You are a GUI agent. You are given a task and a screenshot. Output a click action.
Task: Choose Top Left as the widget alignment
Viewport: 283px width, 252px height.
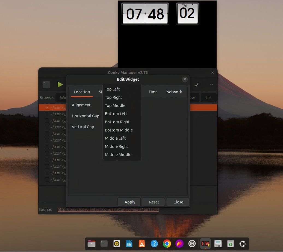[112, 89]
